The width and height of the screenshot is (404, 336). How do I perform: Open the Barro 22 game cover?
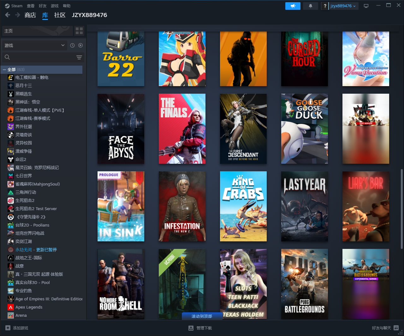[121, 59]
